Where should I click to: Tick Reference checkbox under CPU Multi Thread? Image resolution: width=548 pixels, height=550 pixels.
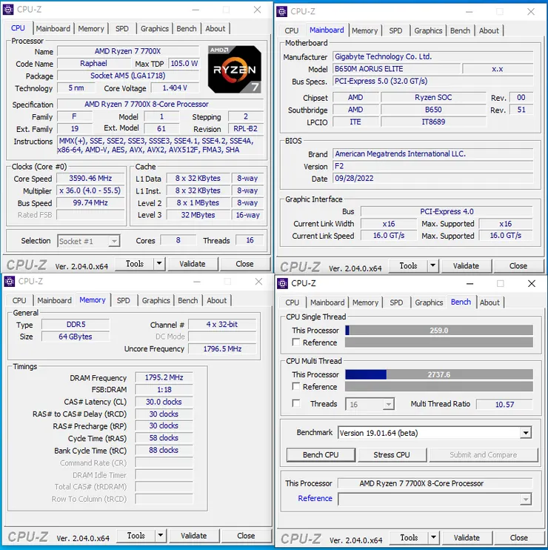tap(296, 386)
